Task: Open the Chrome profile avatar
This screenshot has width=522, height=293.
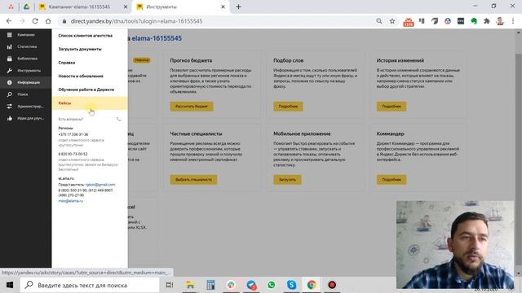Action: tap(500, 21)
